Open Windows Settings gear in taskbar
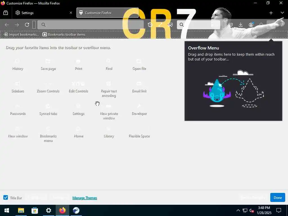Viewport: 288px width, 216px height. click(48, 210)
